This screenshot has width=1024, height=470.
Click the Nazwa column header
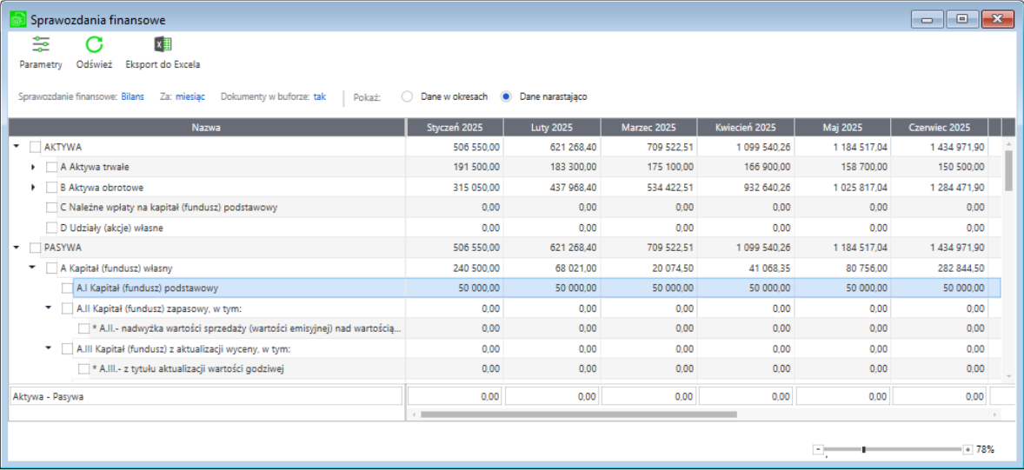tap(207, 128)
